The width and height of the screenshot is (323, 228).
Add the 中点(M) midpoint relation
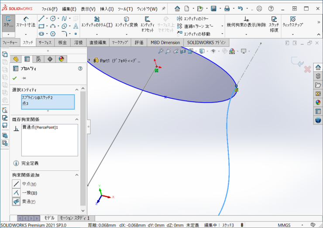pyautogui.click(x=16, y=184)
